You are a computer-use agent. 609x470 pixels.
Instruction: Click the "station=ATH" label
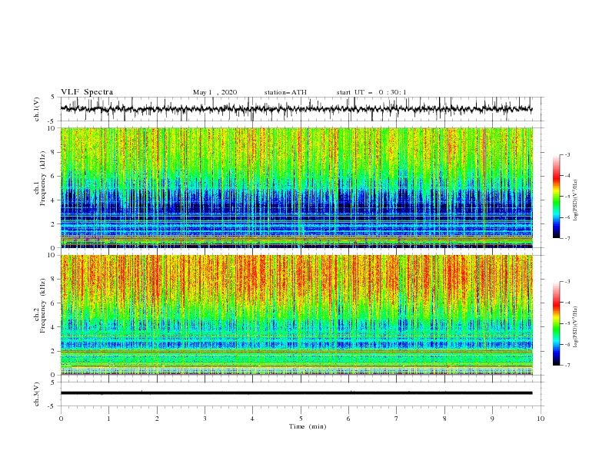285,92
